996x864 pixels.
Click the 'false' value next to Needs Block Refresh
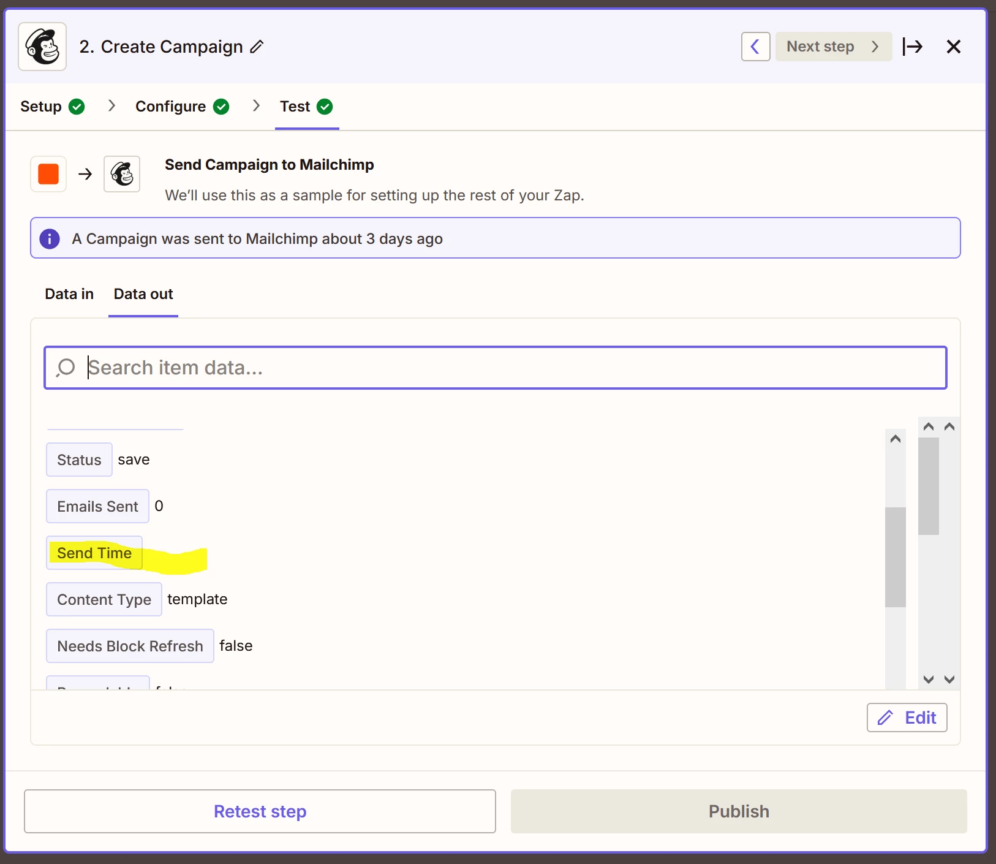click(236, 646)
